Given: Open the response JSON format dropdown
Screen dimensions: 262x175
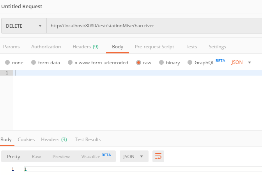Looking at the screenshot, I should point(134,156).
